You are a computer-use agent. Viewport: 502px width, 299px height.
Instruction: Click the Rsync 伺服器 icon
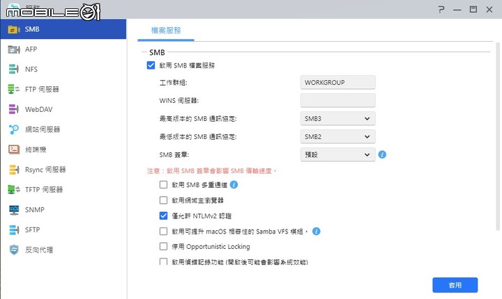click(13, 170)
